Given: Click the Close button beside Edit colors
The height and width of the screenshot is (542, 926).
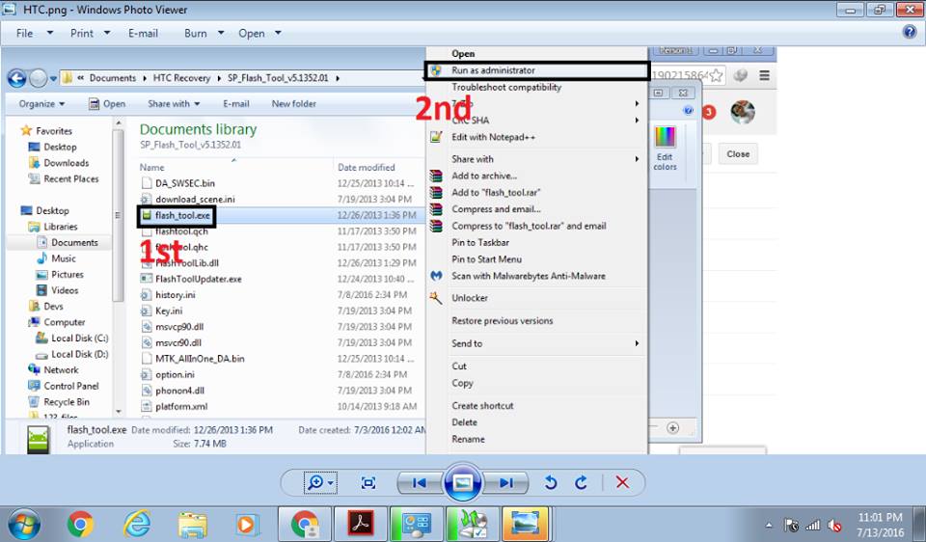Looking at the screenshot, I should pos(738,154).
